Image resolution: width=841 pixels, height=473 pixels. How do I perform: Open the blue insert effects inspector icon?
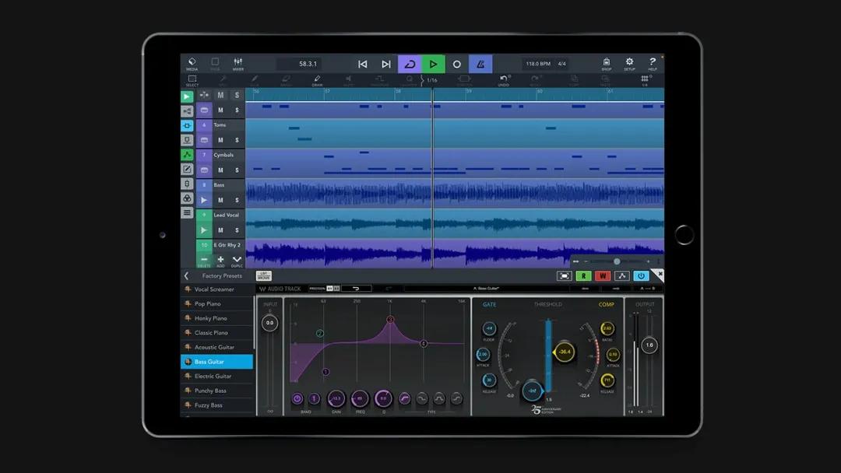pyautogui.click(x=187, y=126)
